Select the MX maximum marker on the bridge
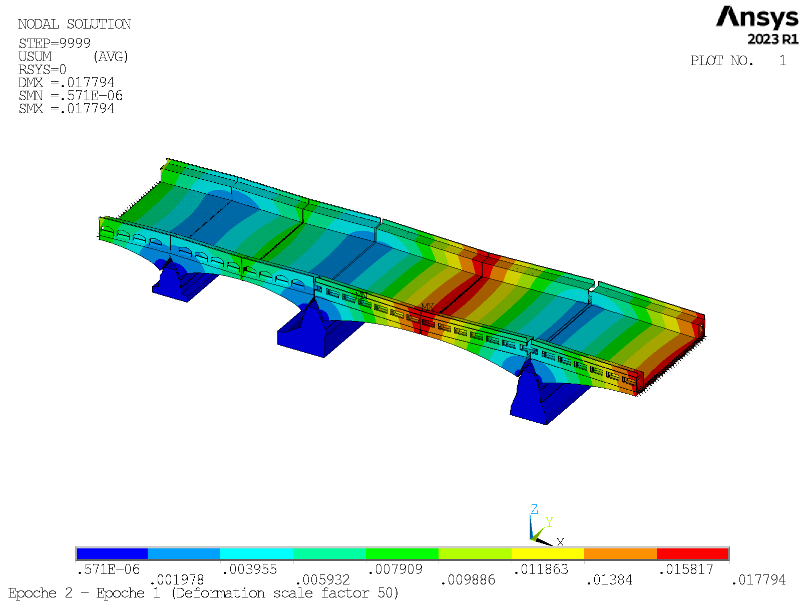806x606 pixels. click(x=428, y=307)
